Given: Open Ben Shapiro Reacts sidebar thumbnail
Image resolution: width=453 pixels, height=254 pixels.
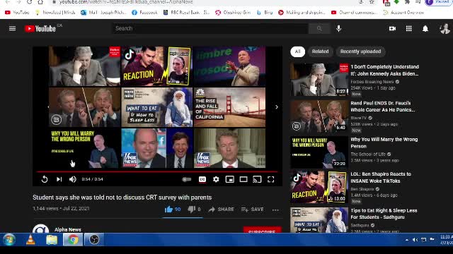Looking at the screenshot, I should [319, 186].
